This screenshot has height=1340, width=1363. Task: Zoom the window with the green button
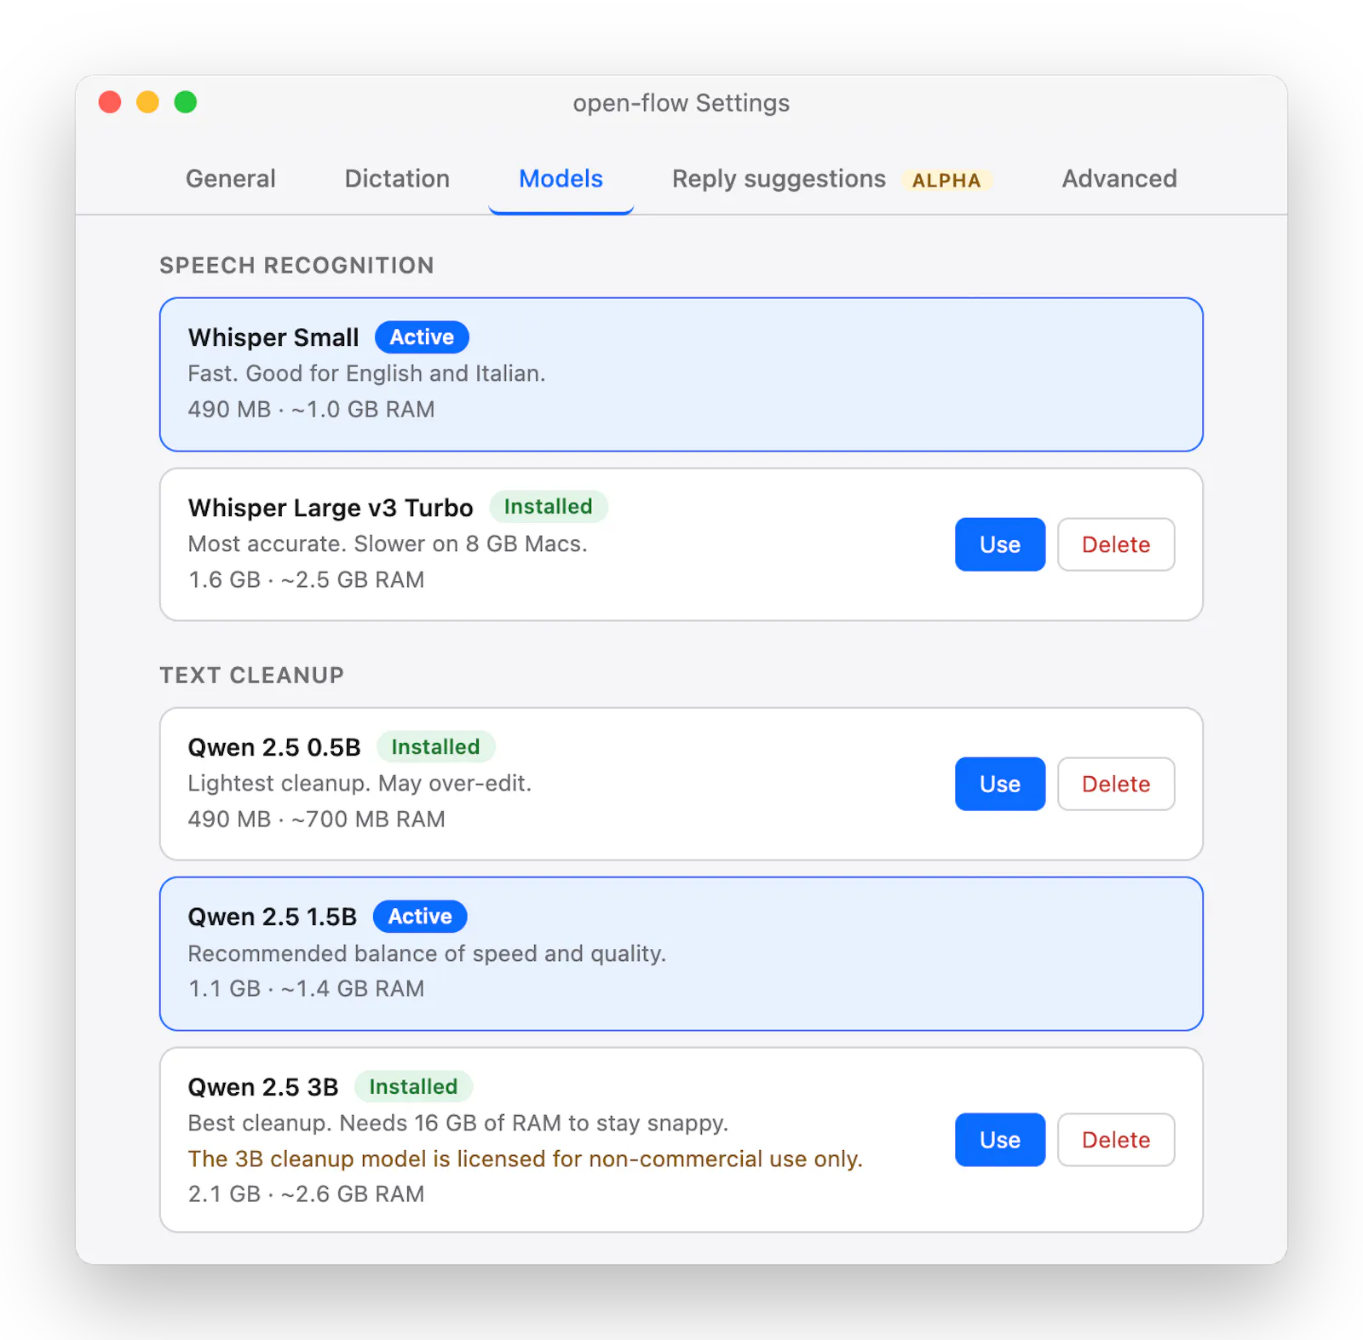click(186, 102)
